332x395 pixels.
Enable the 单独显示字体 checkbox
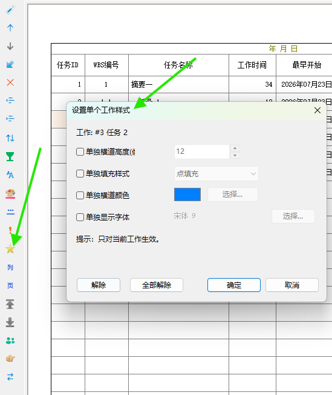[x=80, y=217]
